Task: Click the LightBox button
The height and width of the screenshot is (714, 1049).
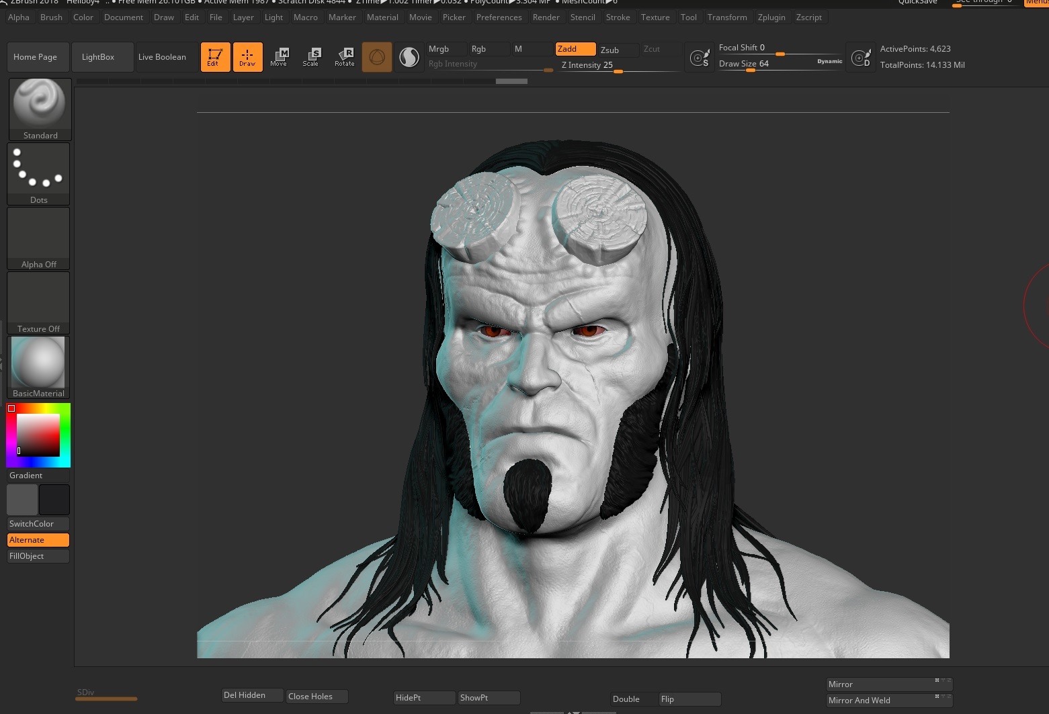Action: [x=98, y=57]
